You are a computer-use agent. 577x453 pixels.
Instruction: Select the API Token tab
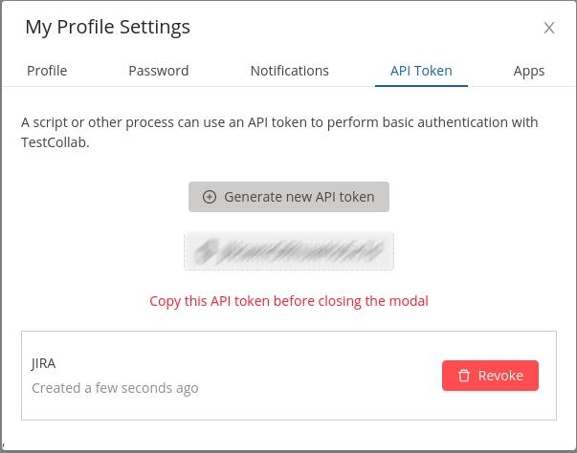click(421, 71)
